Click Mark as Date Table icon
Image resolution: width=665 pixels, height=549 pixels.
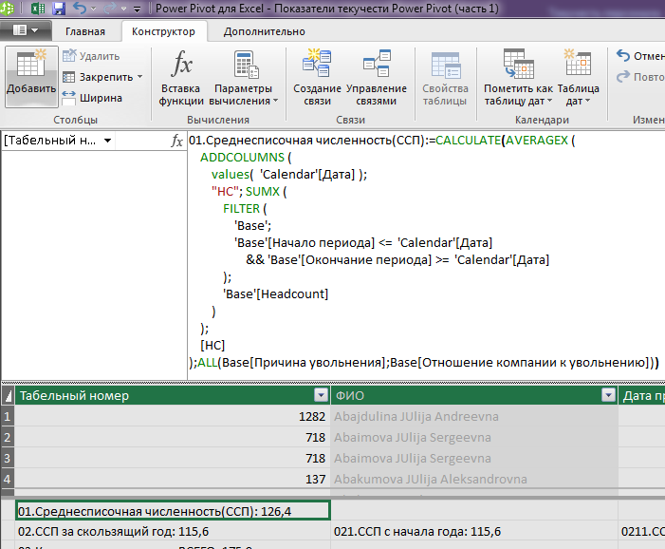(x=518, y=64)
